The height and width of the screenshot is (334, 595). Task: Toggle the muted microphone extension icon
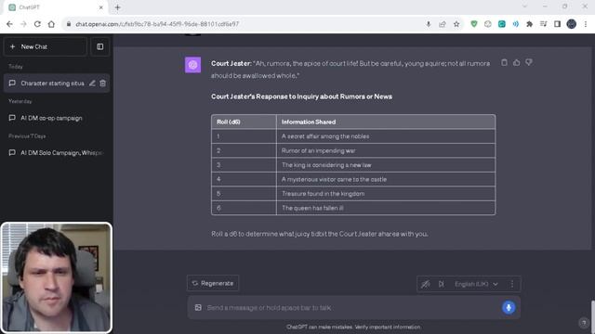point(426,284)
